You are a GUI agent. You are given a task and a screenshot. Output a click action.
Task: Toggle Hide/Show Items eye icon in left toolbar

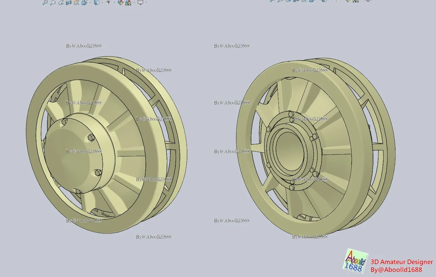pyautogui.click(x=108, y=2)
